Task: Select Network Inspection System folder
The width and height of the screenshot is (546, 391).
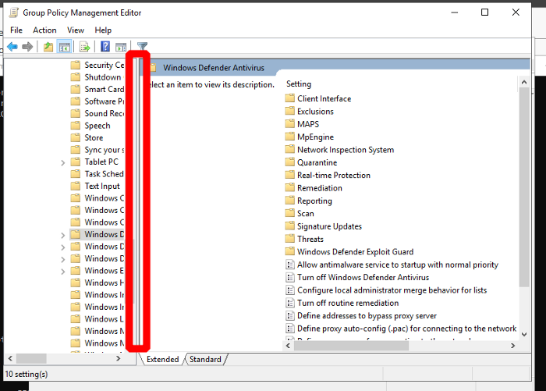Action: tap(346, 150)
